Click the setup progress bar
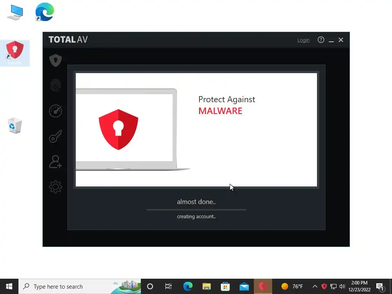Screen dimensions: 392x294 pos(196,210)
